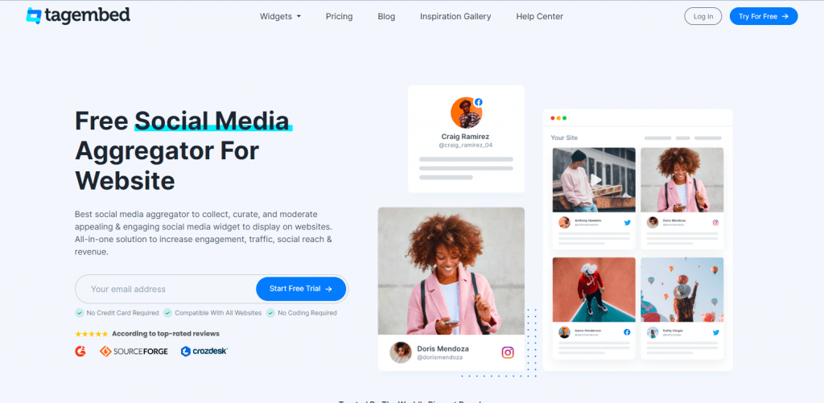
Task: Click the No Credit Card Required checkmark
Action: click(80, 313)
